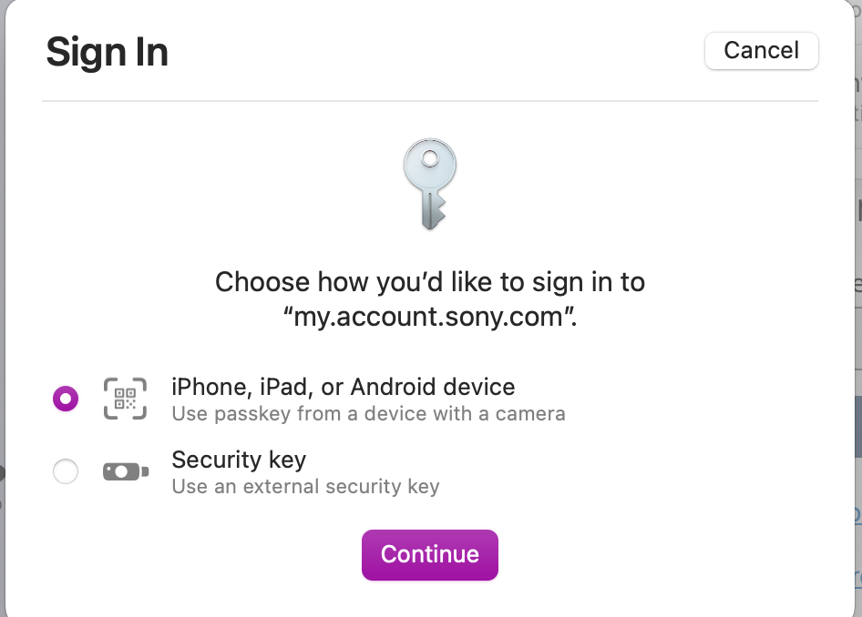862x617 pixels.
Task: Click empty header space between title and Cancel
Action: (437, 52)
